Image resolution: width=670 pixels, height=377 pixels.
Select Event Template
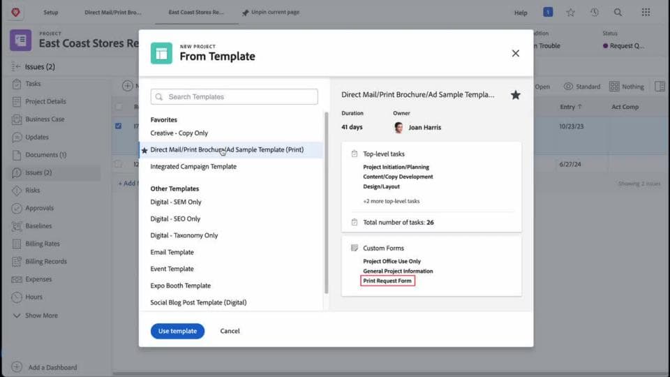point(172,269)
